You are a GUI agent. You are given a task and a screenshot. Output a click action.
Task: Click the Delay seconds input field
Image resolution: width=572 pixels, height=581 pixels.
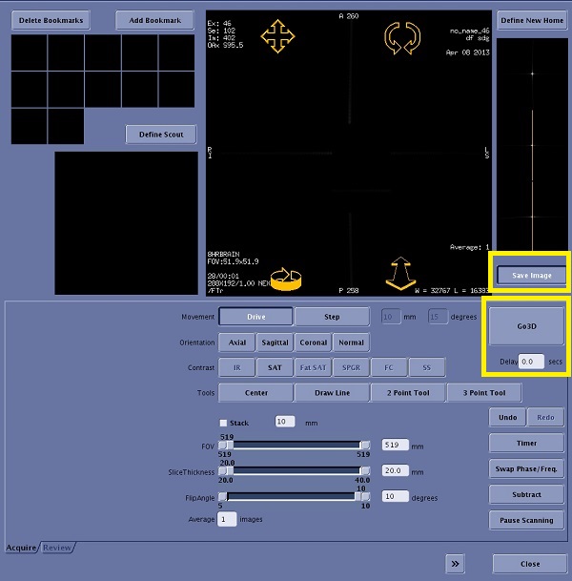(530, 362)
